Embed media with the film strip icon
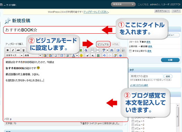Image resolution: width=182 pixels, height=132 pixels. click(98, 55)
